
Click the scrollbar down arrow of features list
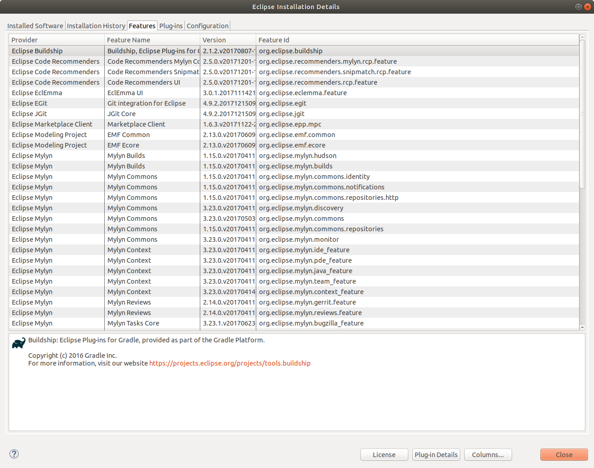click(x=582, y=327)
